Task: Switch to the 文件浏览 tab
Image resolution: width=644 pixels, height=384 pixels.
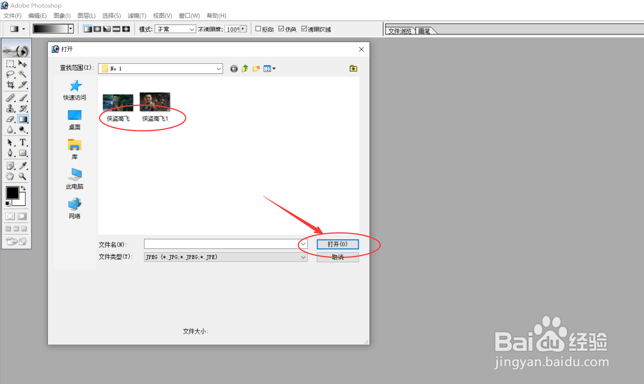Action: [400, 31]
